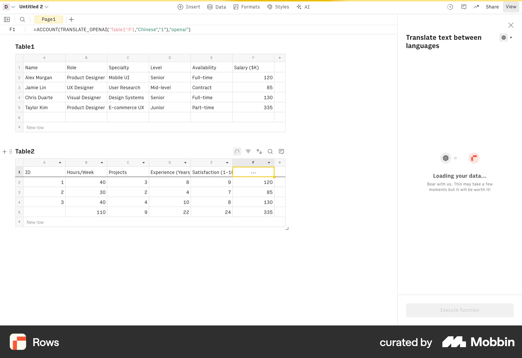Collapse the sidebar with panel icon

point(7,19)
